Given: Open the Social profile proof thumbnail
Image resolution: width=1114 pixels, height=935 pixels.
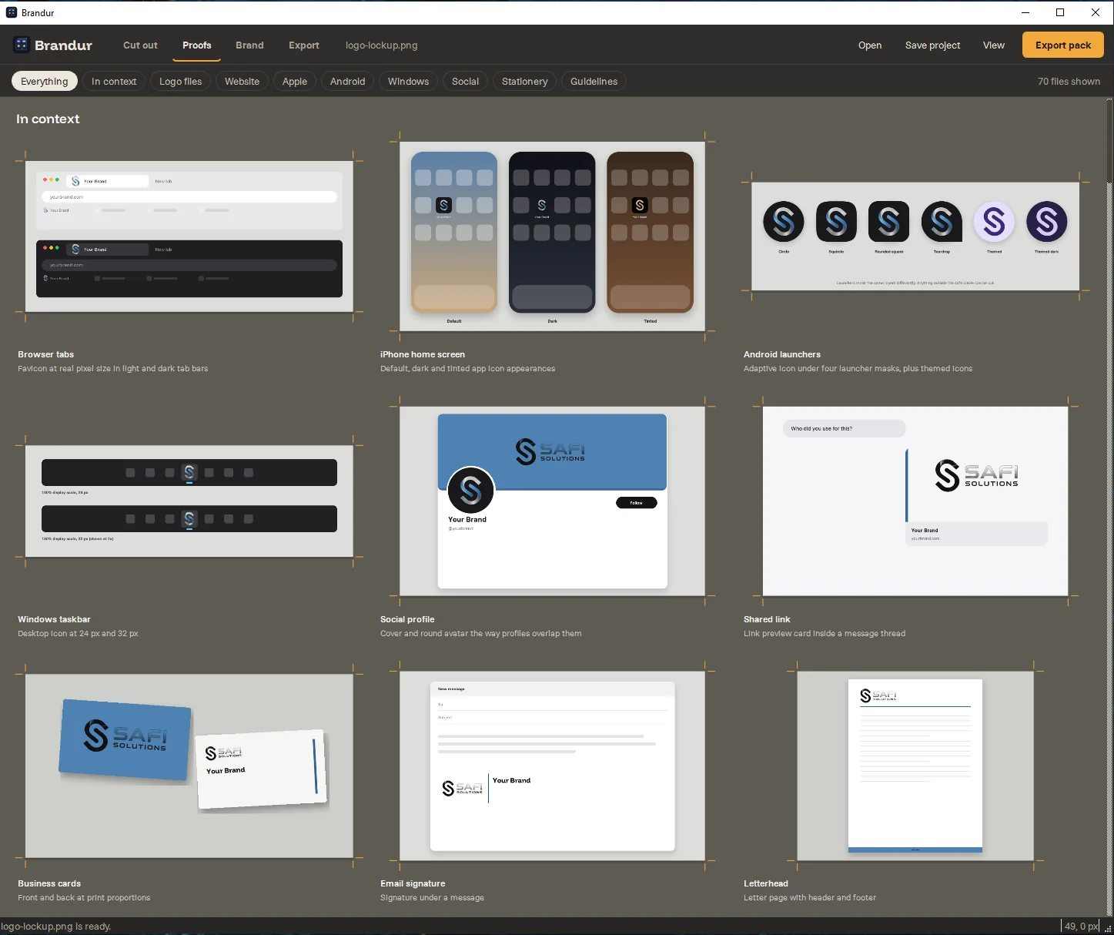Looking at the screenshot, I should (x=553, y=501).
